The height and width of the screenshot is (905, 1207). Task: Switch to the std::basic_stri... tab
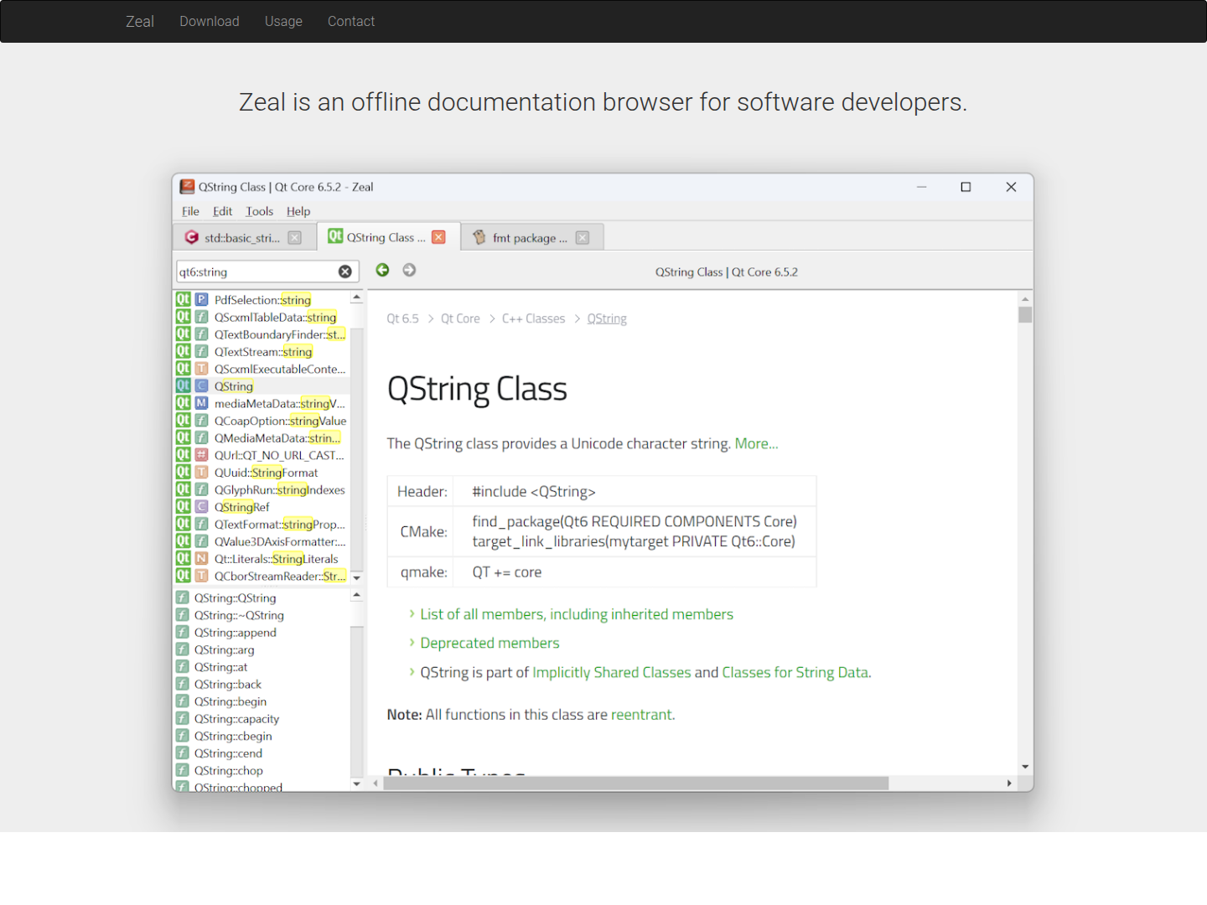point(244,238)
